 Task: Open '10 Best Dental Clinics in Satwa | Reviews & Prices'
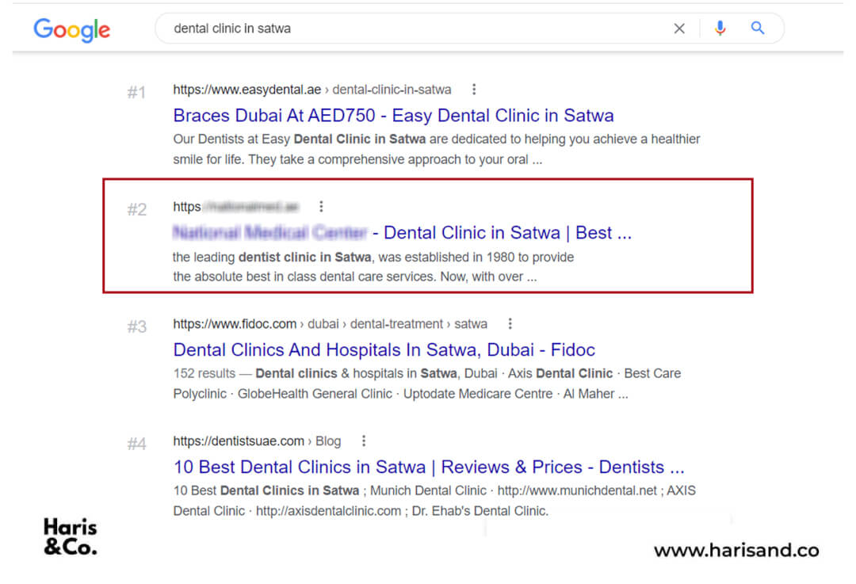coord(429,468)
